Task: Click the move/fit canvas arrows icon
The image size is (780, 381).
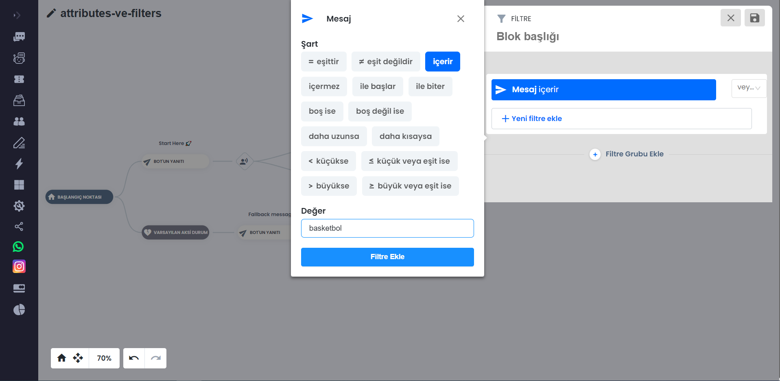Action: point(78,358)
